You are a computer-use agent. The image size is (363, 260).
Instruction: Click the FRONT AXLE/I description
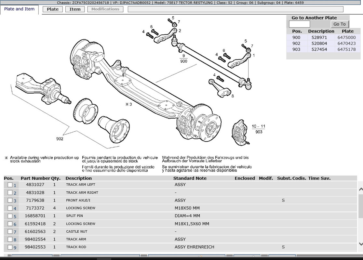click(x=78, y=200)
